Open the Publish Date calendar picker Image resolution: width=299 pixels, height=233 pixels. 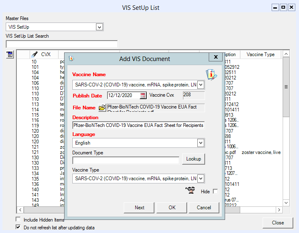click(143, 95)
